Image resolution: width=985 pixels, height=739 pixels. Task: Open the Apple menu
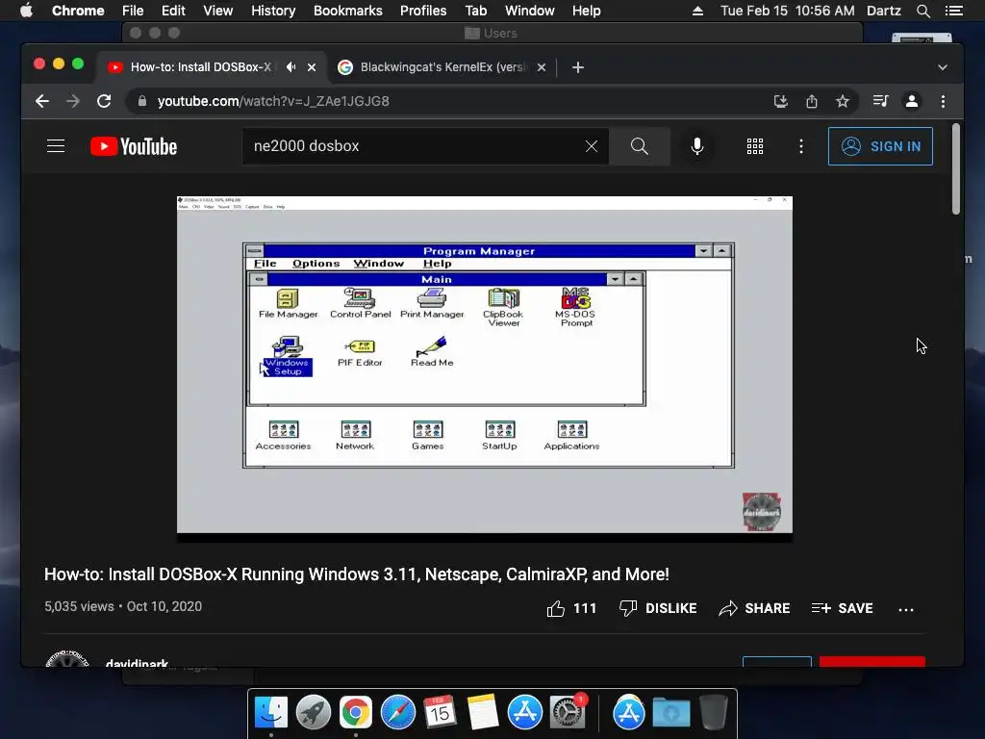pyautogui.click(x=26, y=11)
